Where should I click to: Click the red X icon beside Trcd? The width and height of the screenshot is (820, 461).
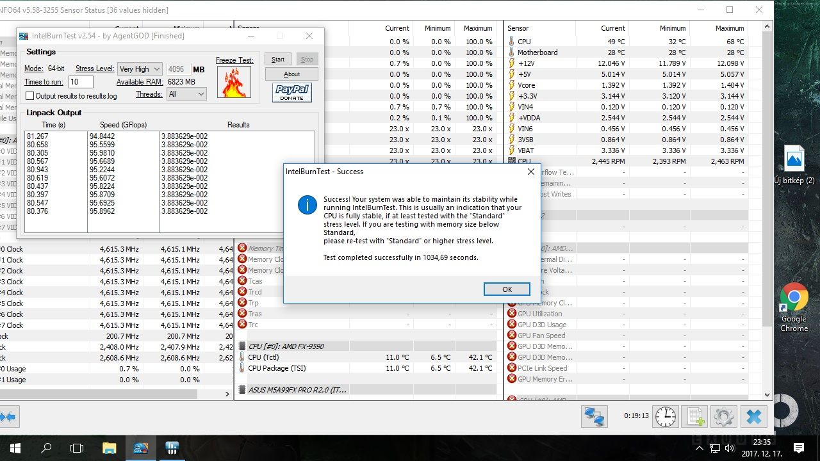242,291
